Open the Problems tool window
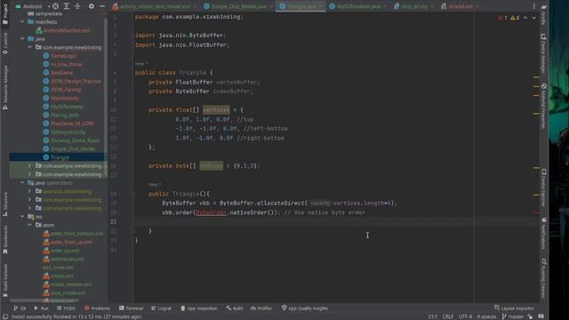Viewport: 569px width, 320px height. pyautogui.click(x=97, y=308)
